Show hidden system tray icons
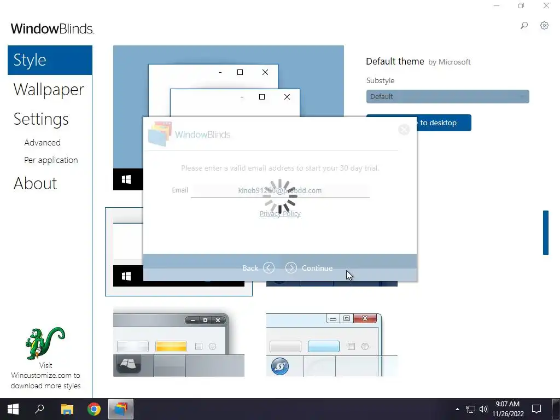Screen dimensions: 560x420 pyautogui.click(x=457, y=409)
